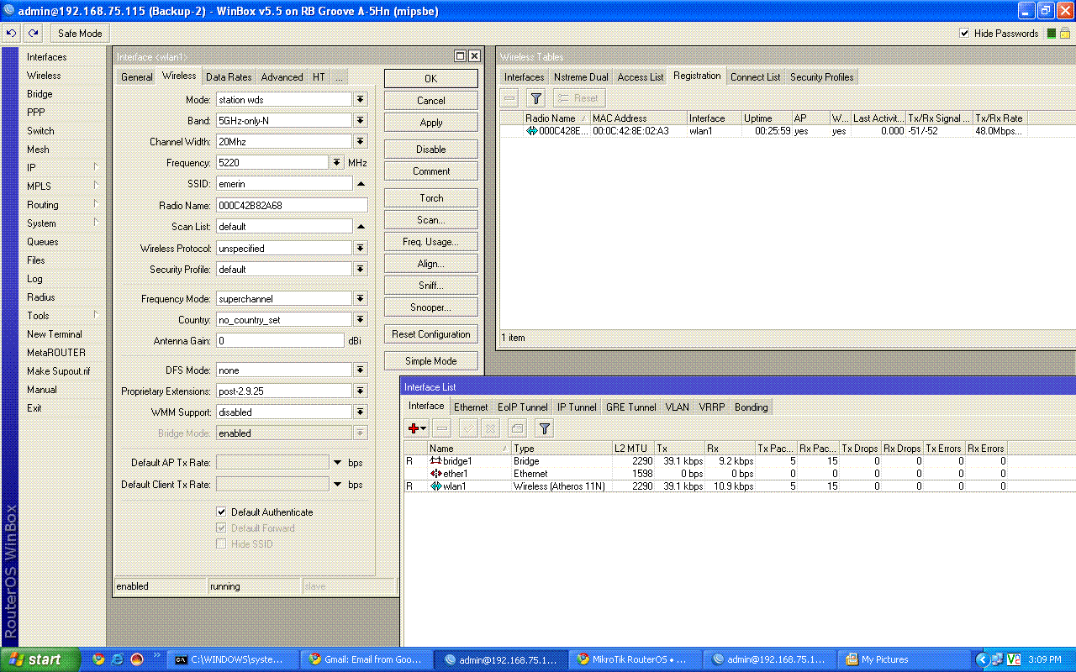Open the Band dropdown arrow
The image size is (1076, 672).
(x=360, y=120)
